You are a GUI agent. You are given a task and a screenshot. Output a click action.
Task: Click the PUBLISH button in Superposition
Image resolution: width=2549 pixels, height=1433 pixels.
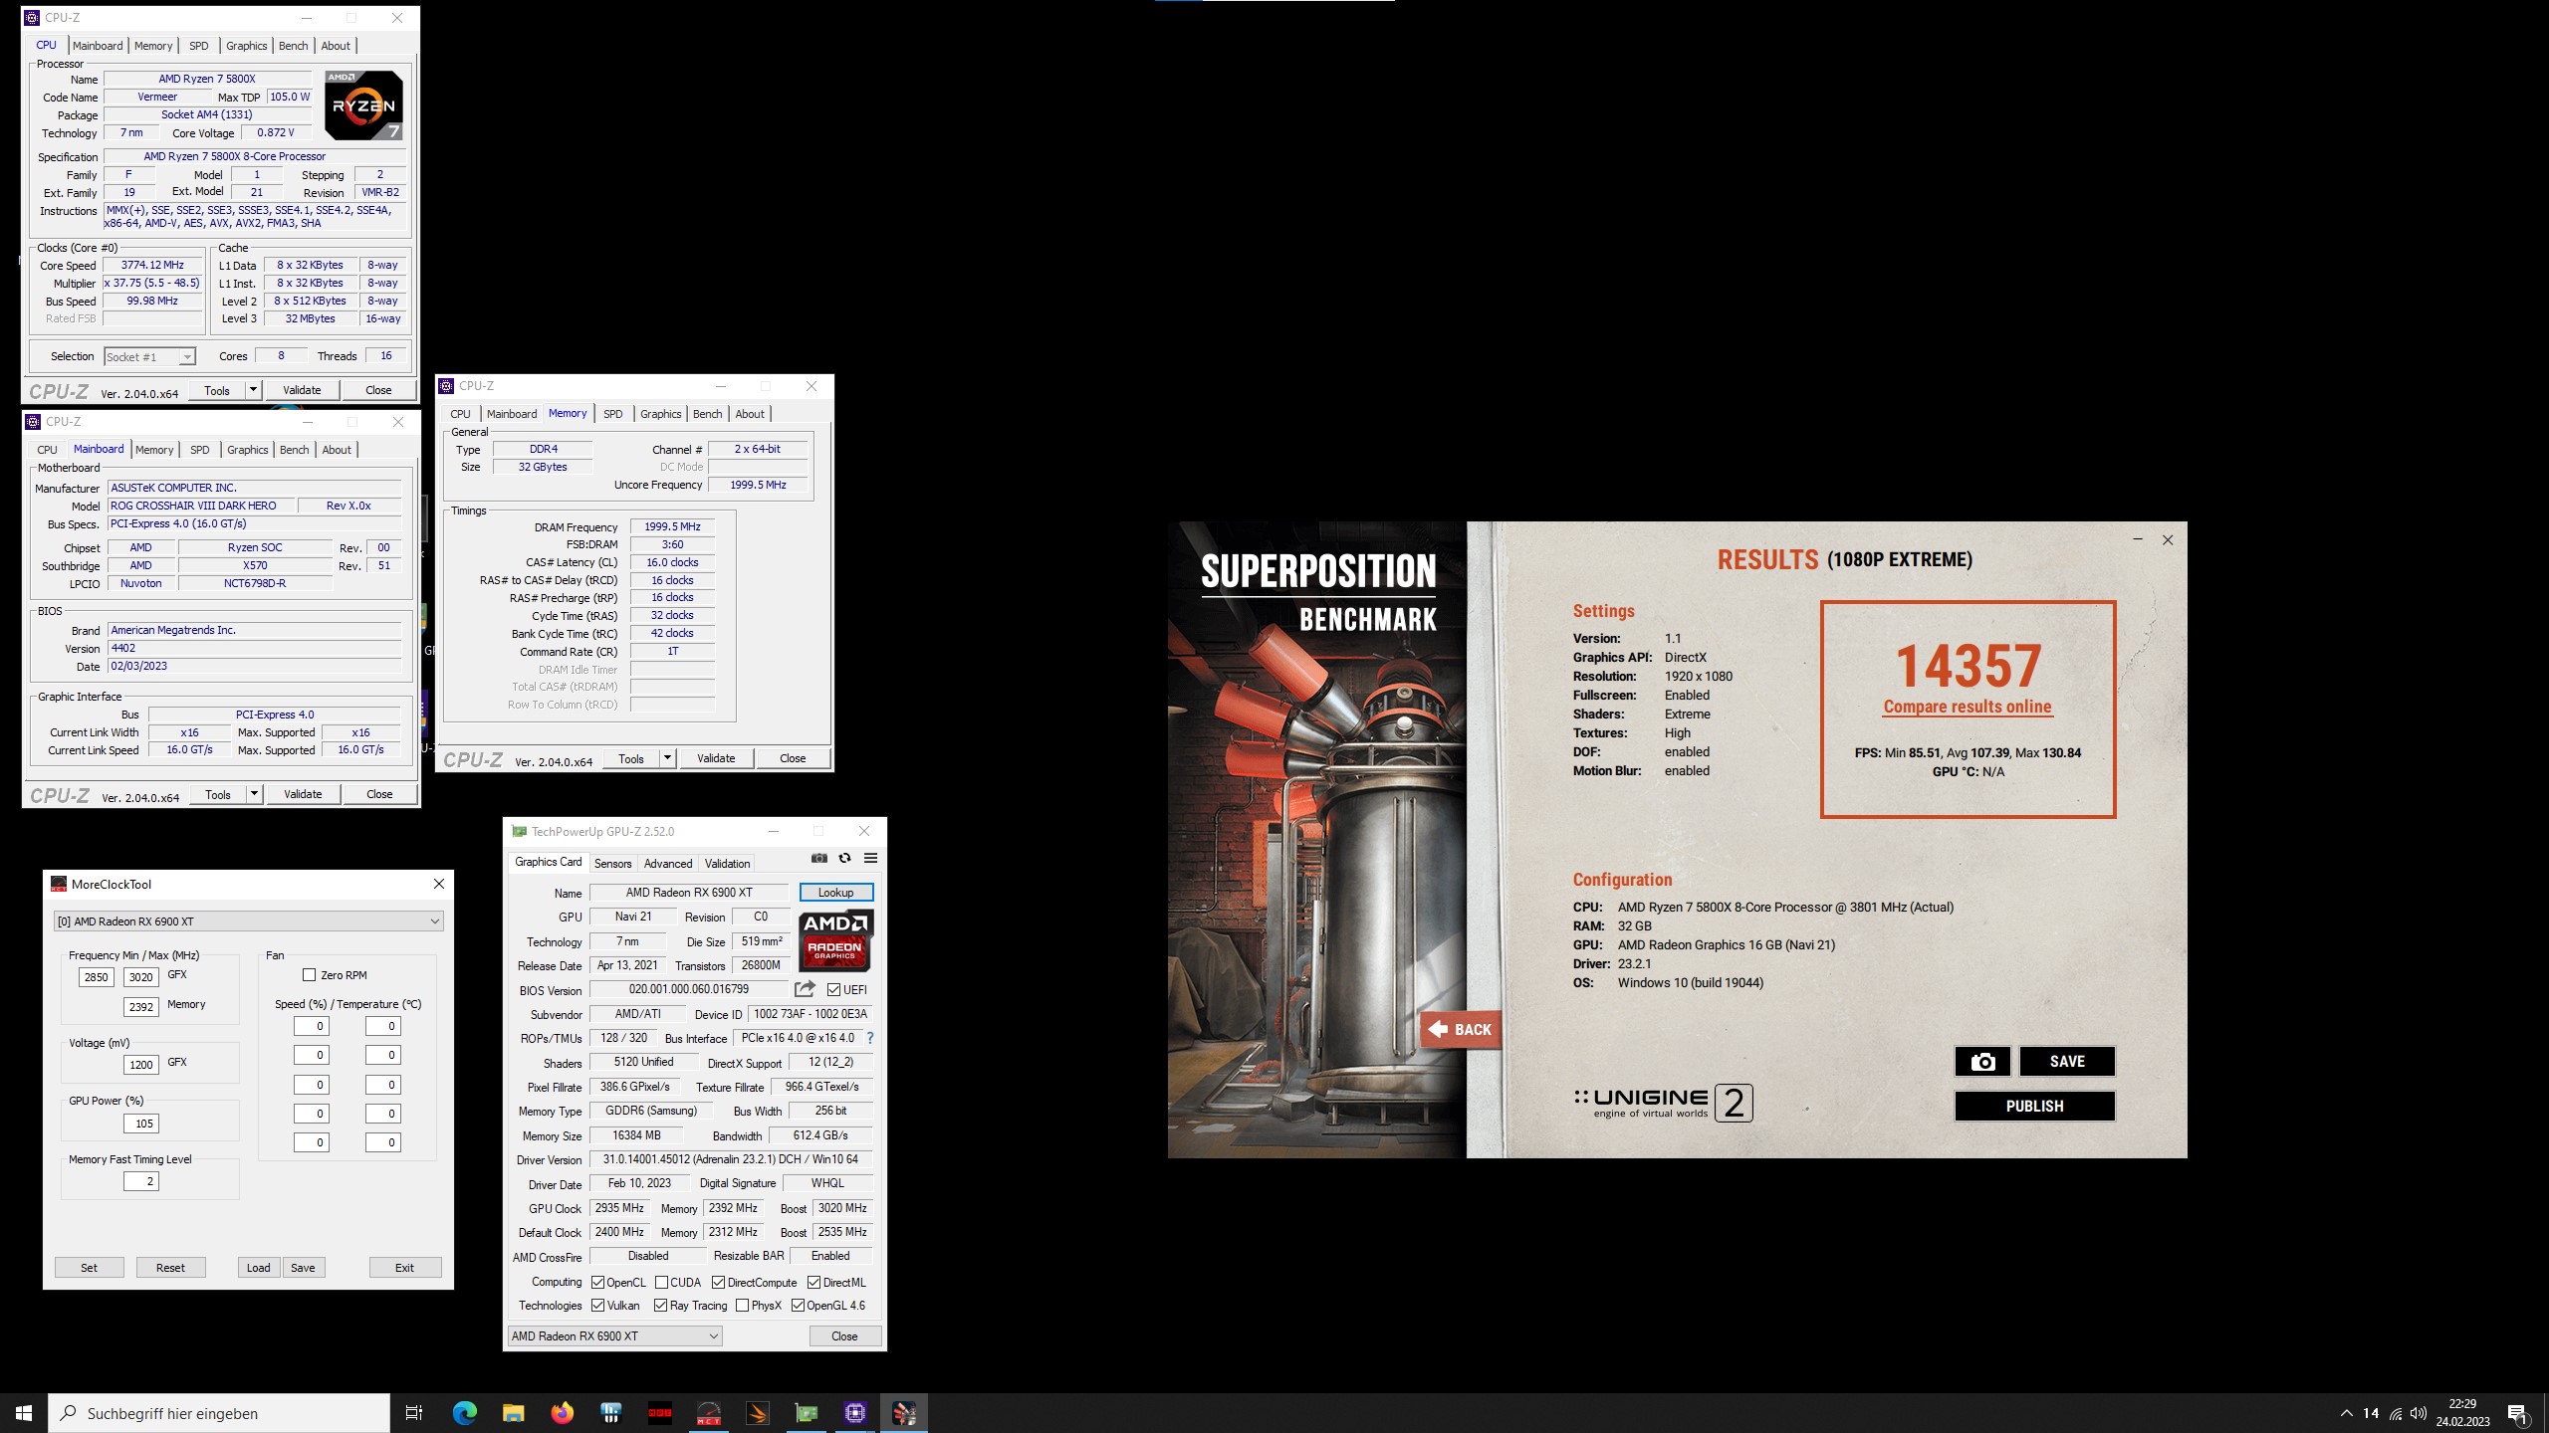point(2034,1107)
